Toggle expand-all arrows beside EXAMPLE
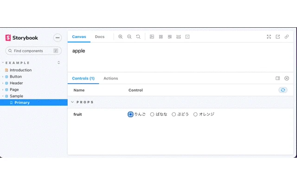This screenshot has height=185, width=297. pos(59,62)
